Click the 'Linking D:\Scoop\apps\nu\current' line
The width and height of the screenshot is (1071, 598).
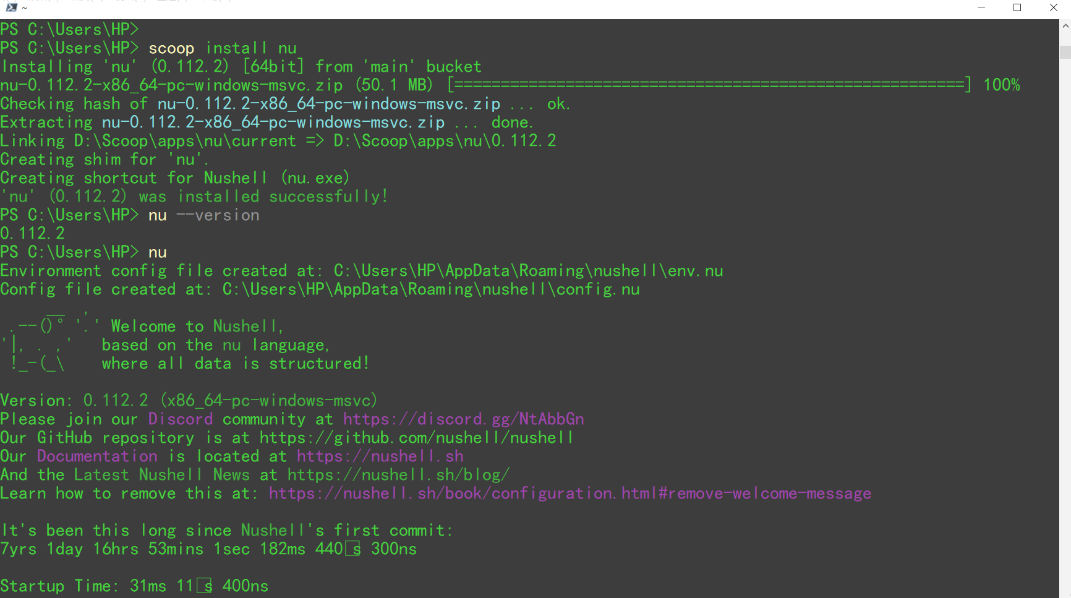click(x=278, y=141)
